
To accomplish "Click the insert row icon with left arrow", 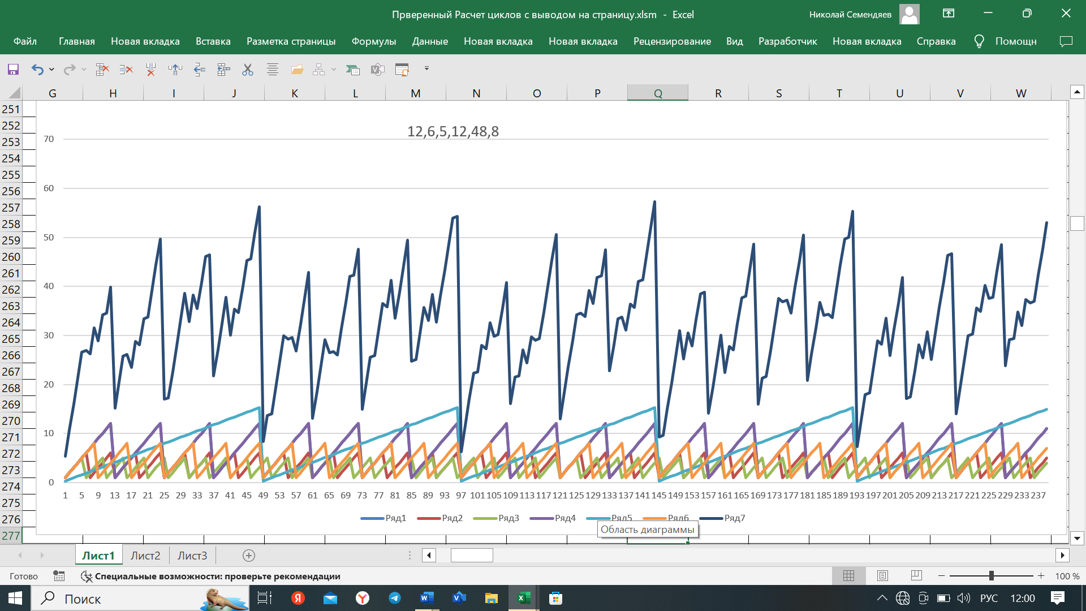I will (200, 69).
